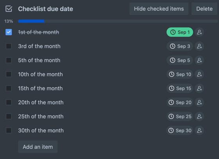Mark 30th of the month as complete
This screenshot has height=159, width=219.
pos(9,130)
